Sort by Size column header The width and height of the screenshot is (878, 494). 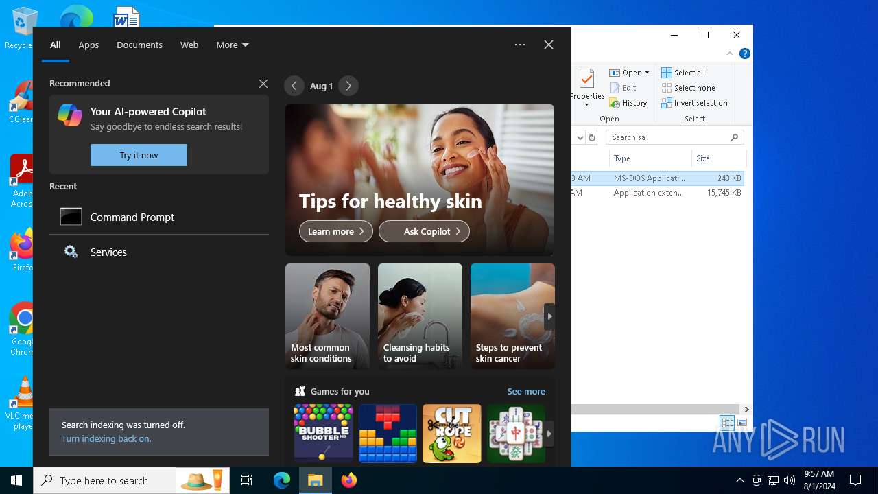coord(718,158)
